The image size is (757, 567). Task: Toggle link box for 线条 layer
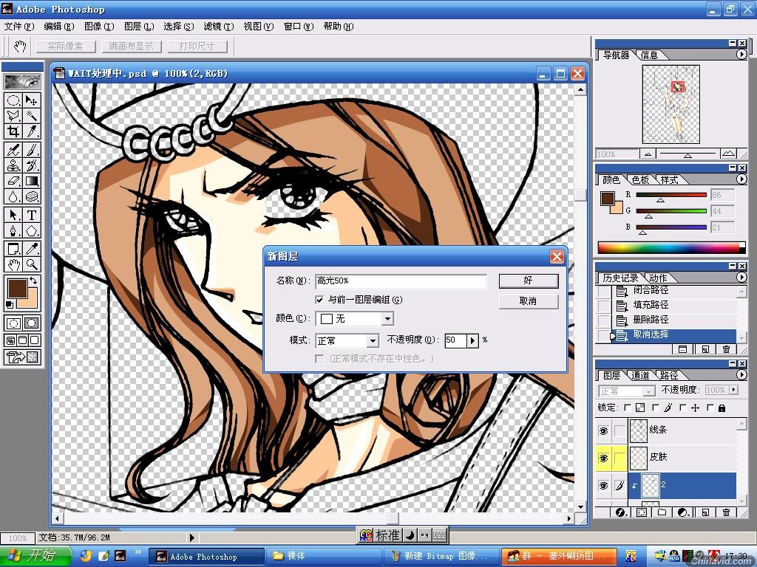620,430
